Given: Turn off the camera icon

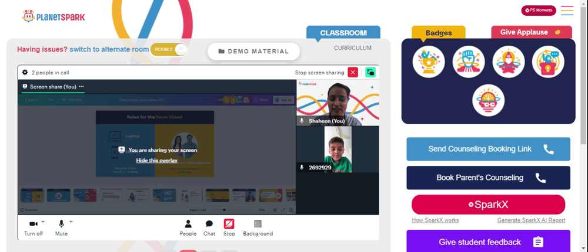Looking at the screenshot, I should coord(34,224).
